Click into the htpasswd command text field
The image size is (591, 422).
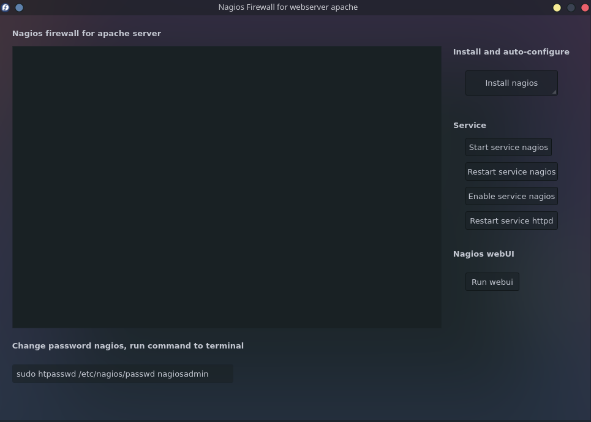click(x=122, y=374)
